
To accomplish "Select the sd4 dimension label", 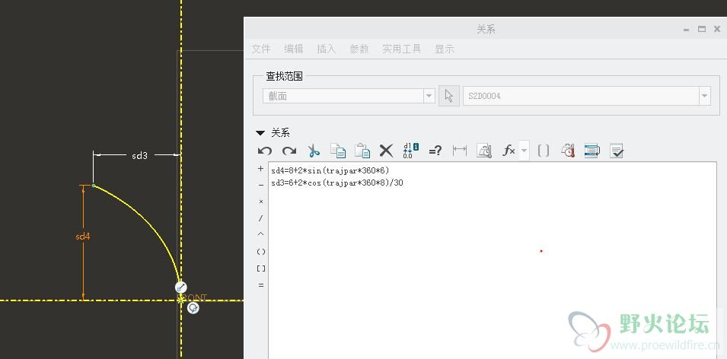I will click(x=83, y=237).
